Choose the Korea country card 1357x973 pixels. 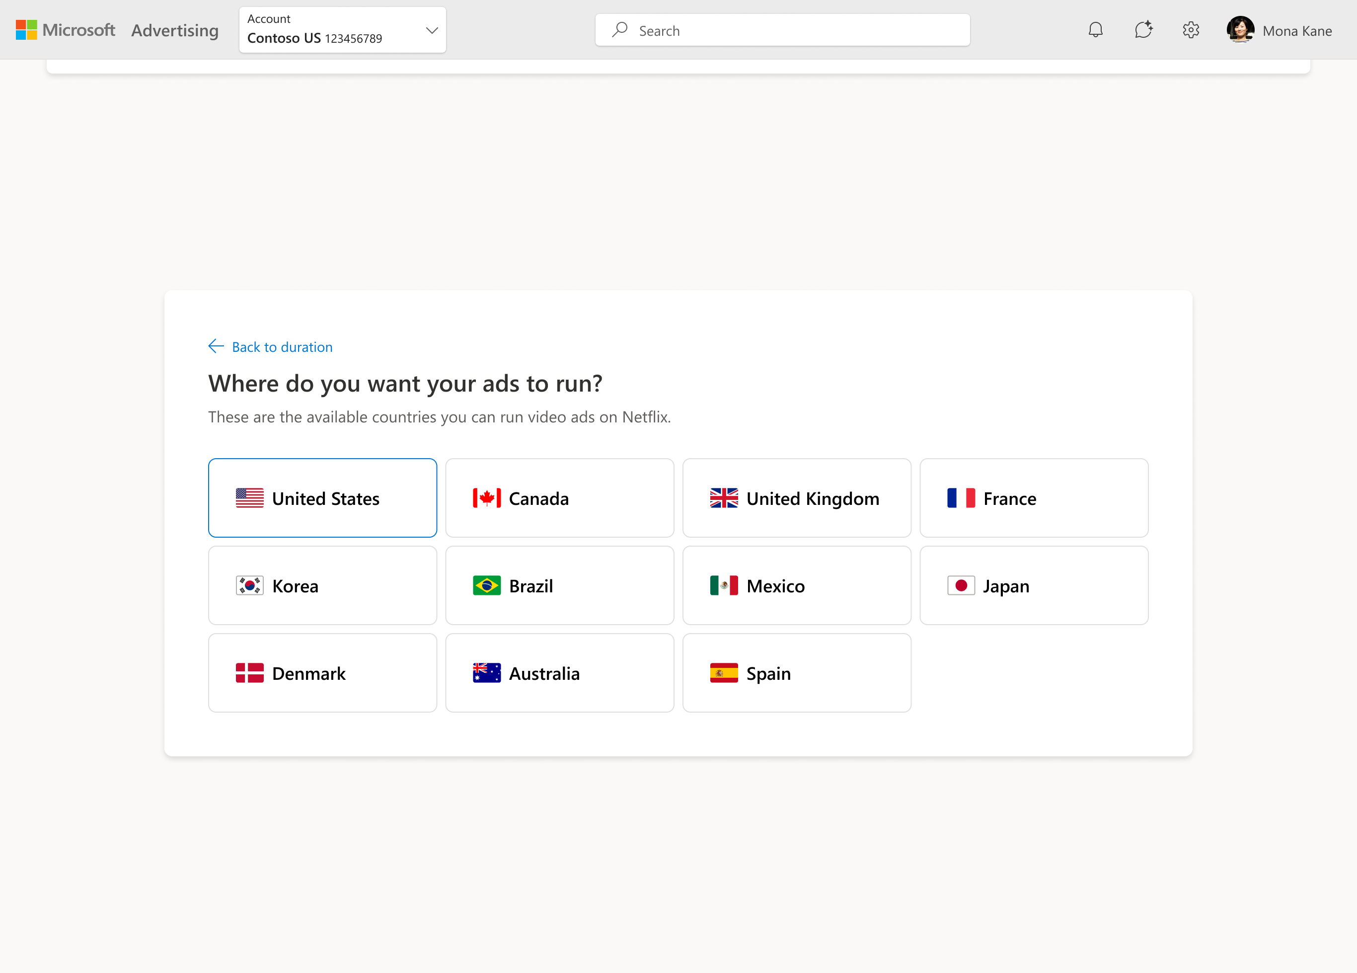(322, 585)
